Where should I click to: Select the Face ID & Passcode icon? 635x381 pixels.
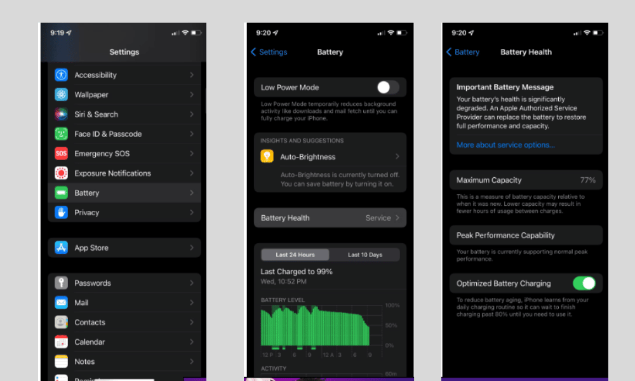point(61,134)
